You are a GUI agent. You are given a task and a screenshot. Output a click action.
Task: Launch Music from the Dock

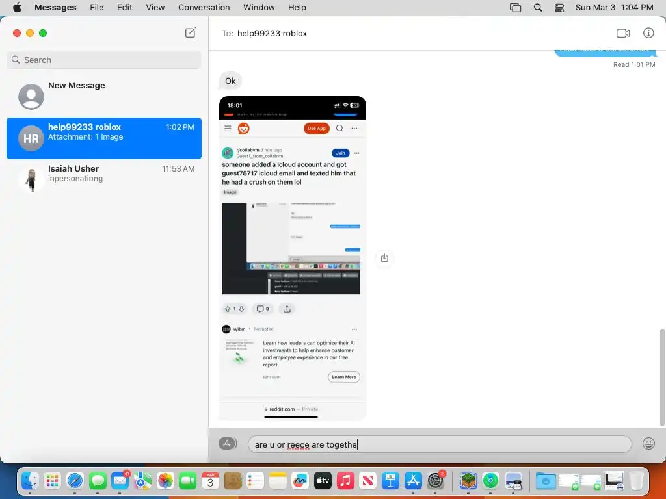(x=345, y=480)
